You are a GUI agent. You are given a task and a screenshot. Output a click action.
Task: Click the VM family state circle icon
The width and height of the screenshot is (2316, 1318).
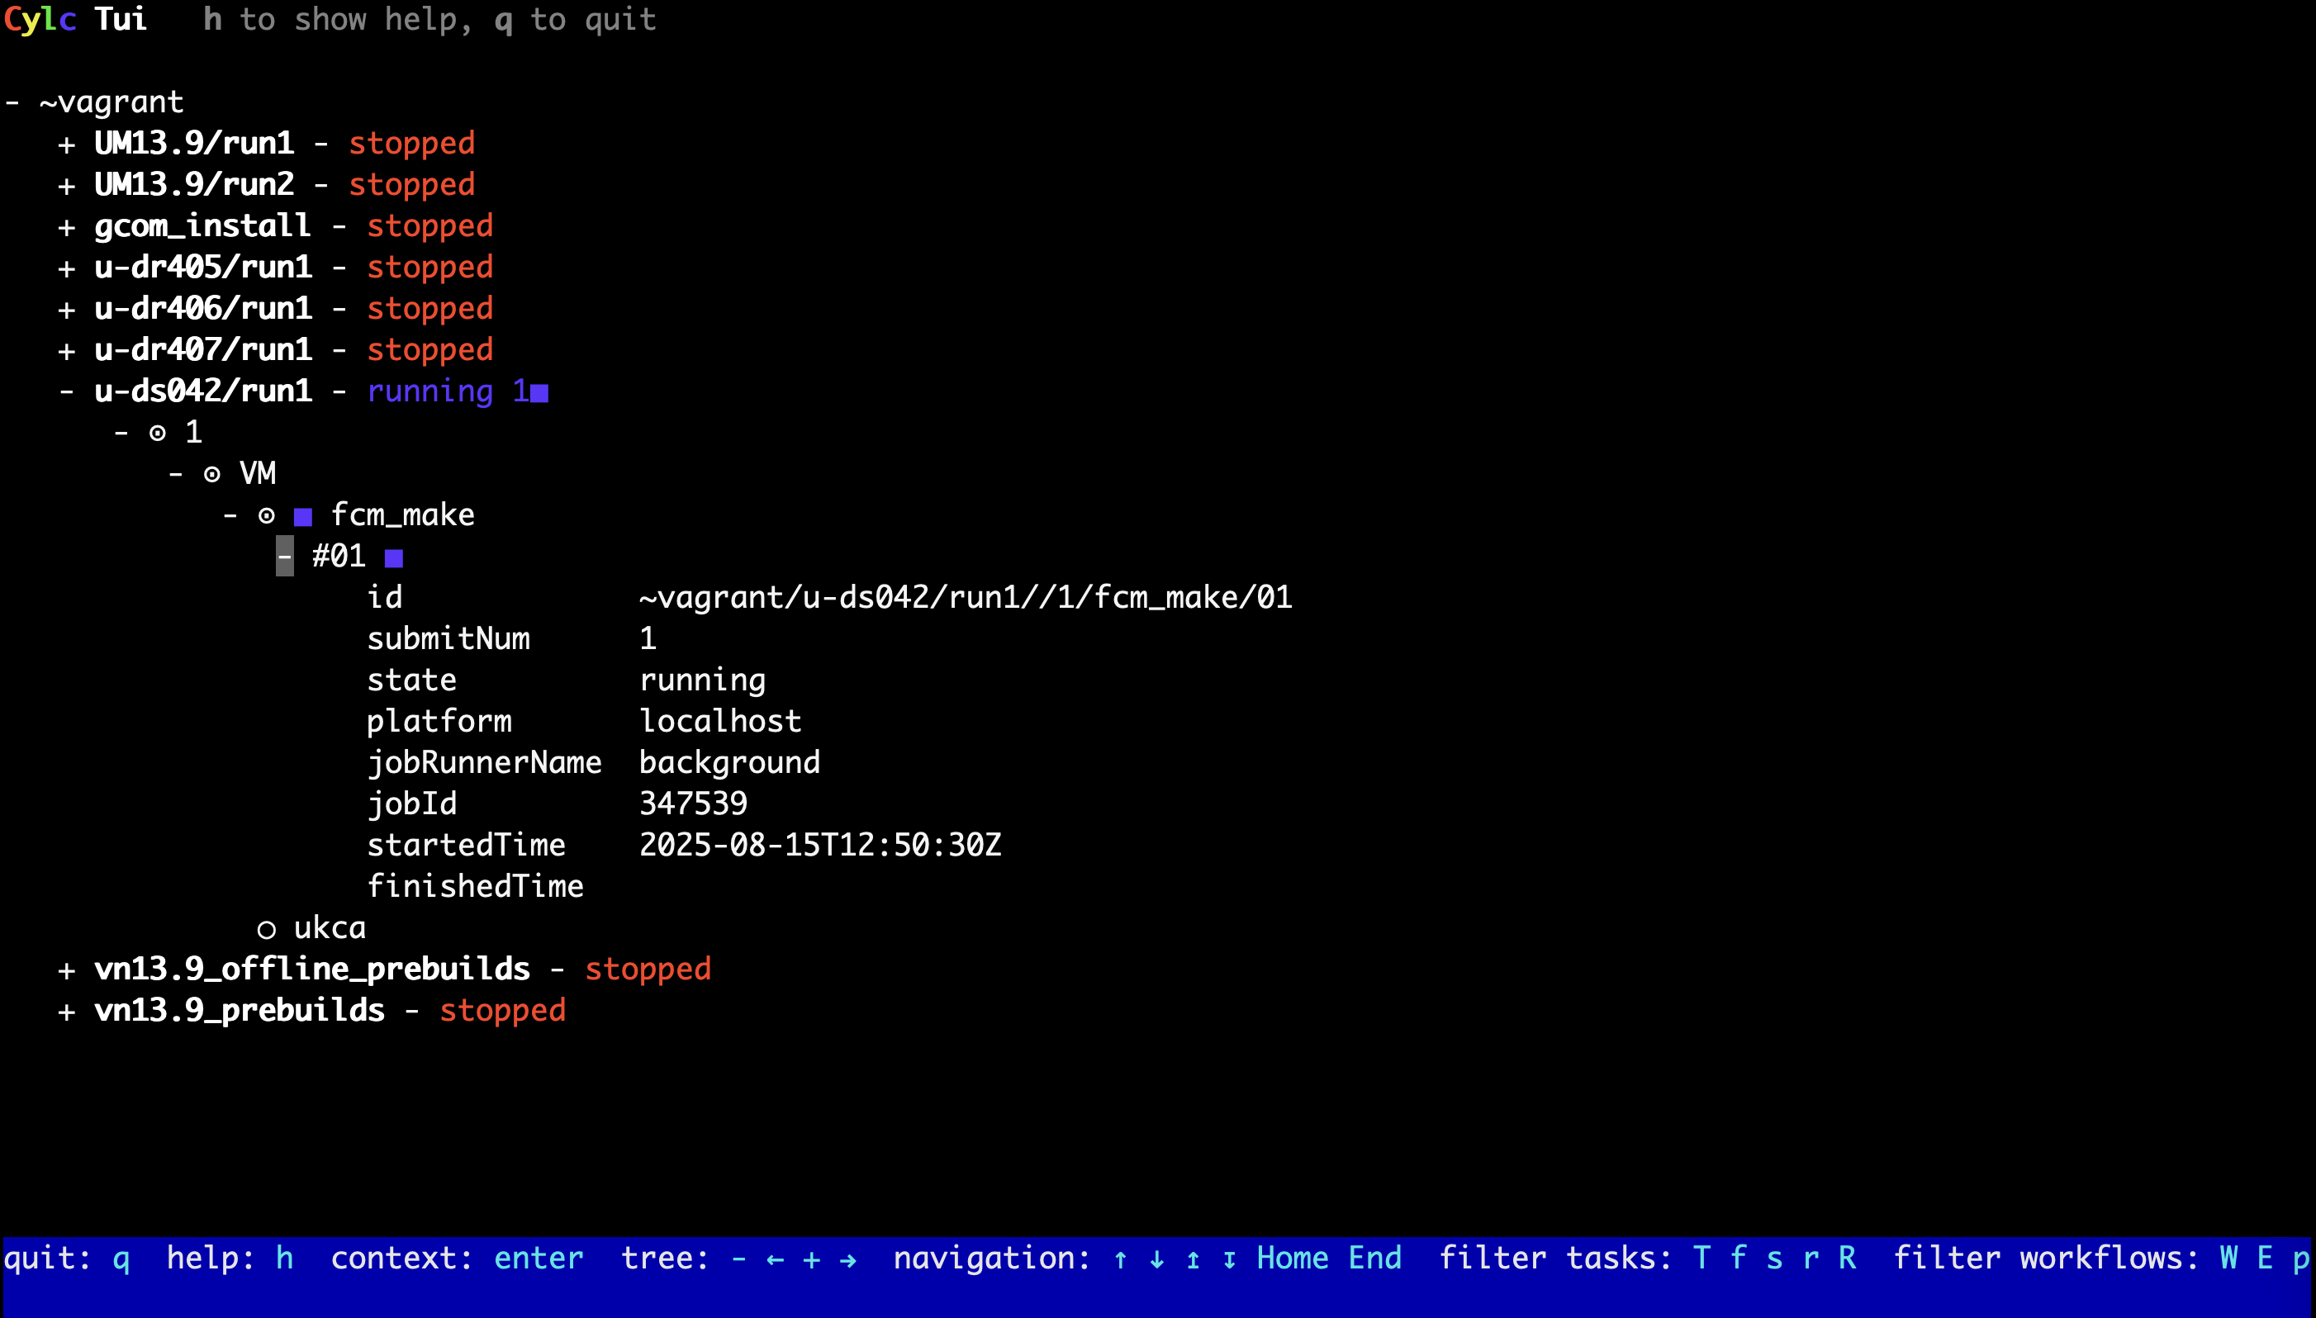click(212, 474)
